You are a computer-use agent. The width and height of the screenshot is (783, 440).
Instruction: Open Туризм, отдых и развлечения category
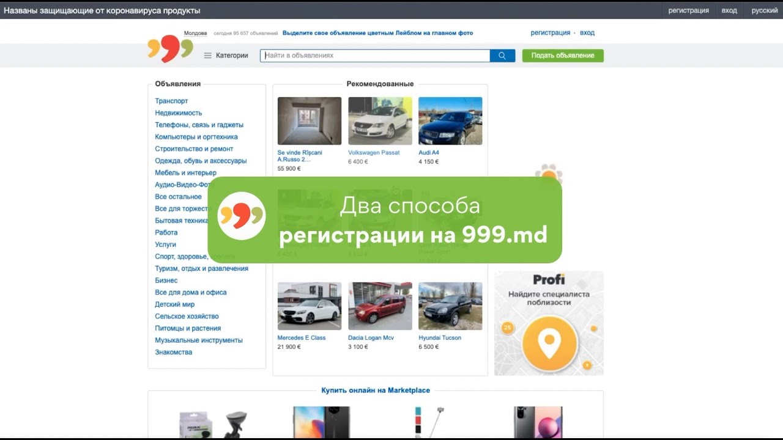201,268
